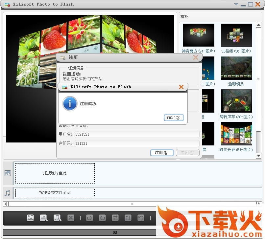This screenshot has height=239, width=265.
Task: Click the template list scroll up arrow
Action: click(x=258, y=25)
